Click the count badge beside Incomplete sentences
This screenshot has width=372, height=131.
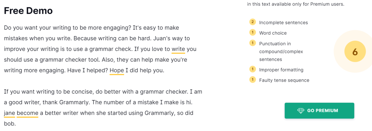253,22
